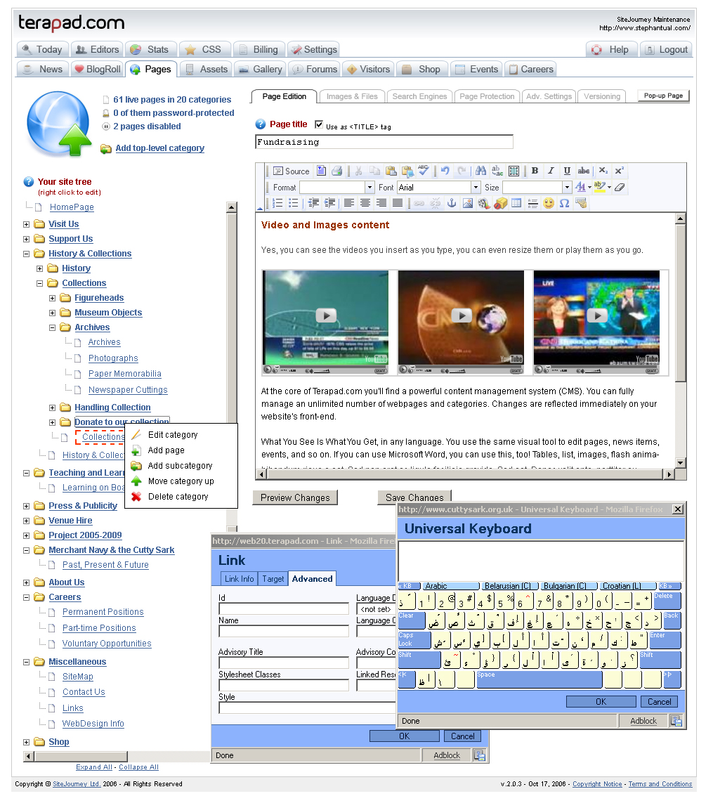Select 'Move category up' menu entry
Viewport: 713px width, 808px height.
point(181,481)
